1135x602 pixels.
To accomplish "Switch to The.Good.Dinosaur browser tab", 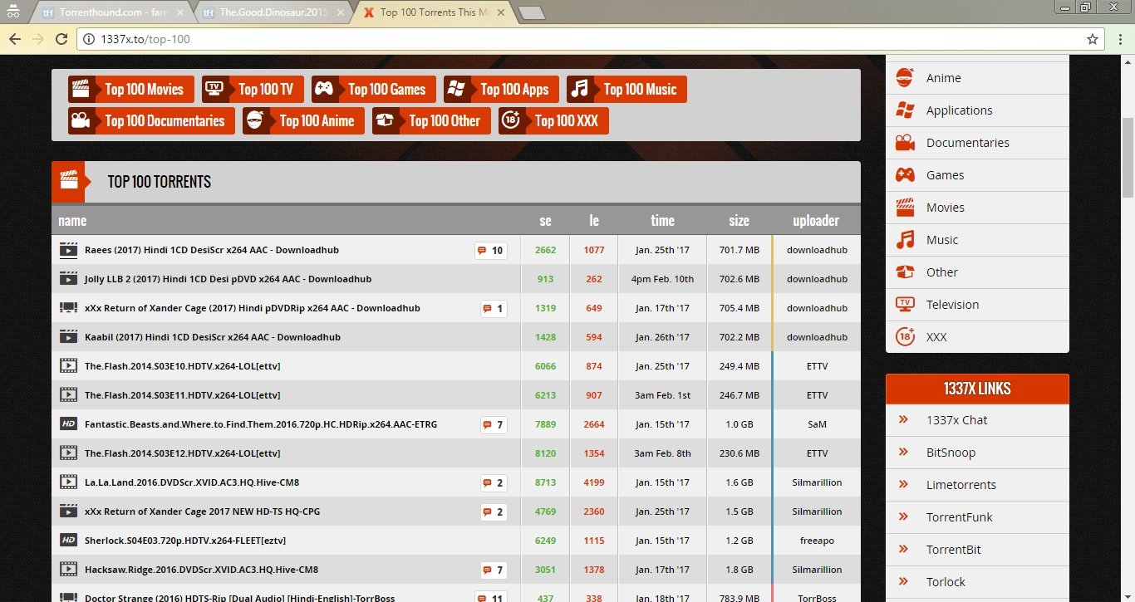I will tap(273, 12).
